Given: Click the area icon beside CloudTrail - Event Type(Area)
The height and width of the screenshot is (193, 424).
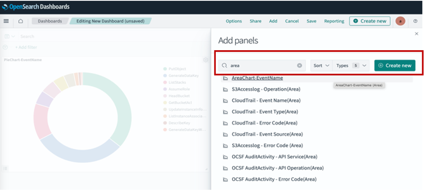Looking at the screenshot, I should [225, 112].
